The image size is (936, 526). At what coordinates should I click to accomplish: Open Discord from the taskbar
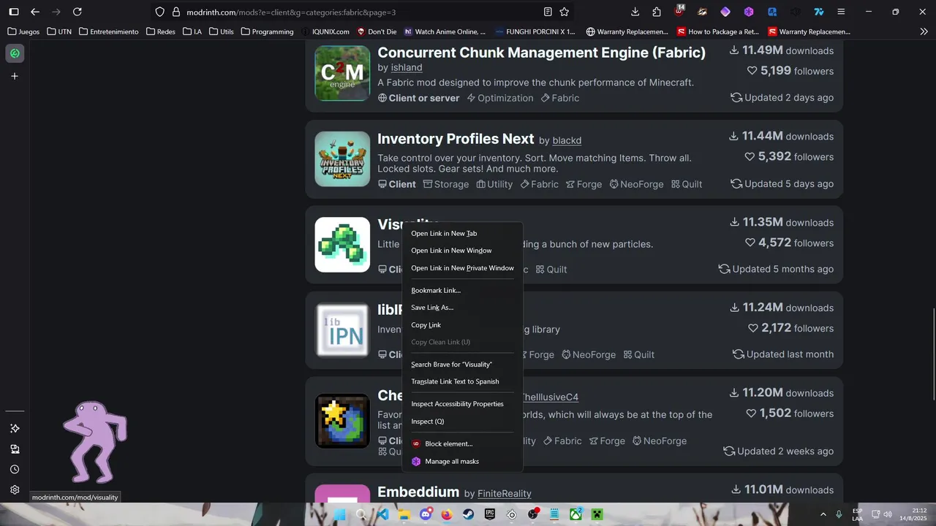tap(426, 514)
